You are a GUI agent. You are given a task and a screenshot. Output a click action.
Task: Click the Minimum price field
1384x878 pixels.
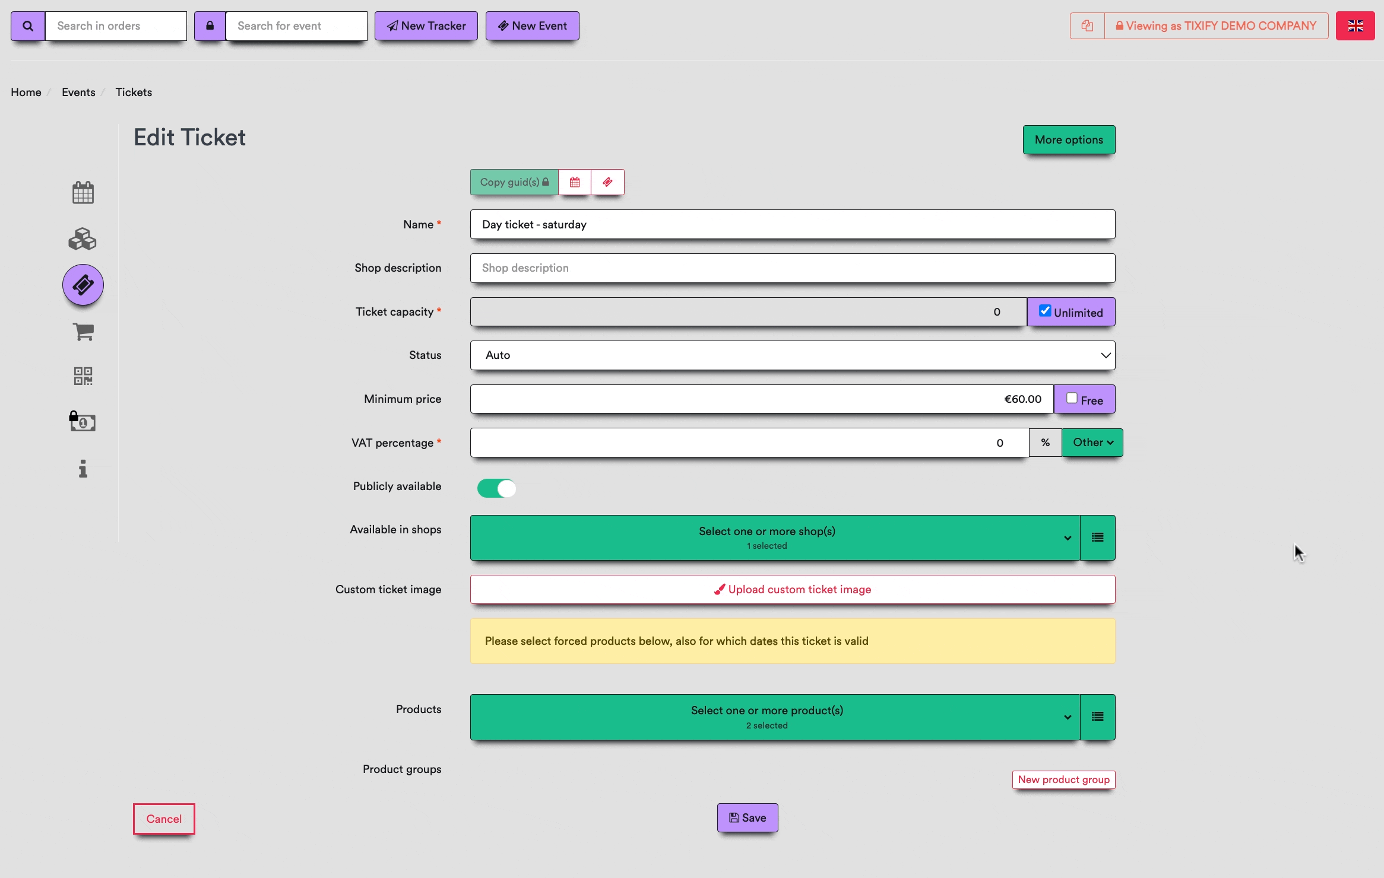[762, 399]
